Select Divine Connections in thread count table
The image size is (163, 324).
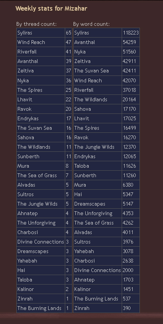(x=41, y=242)
